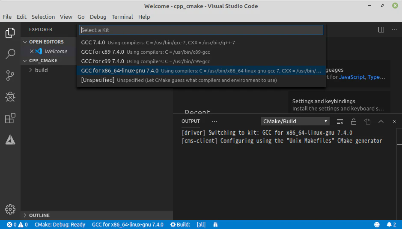This screenshot has width=402, height=229.
Task: Open the Terminal menu
Action: click(122, 17)
